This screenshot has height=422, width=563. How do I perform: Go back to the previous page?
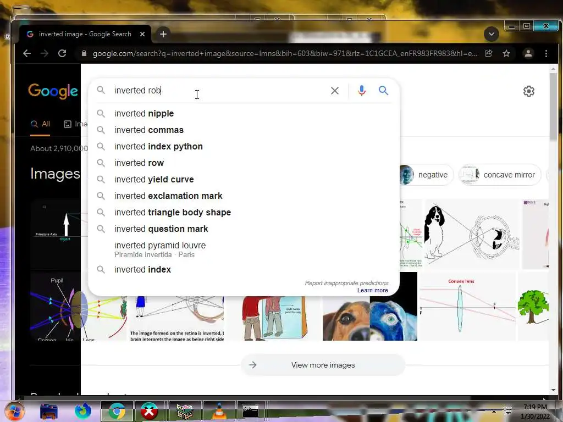(27, 53)
